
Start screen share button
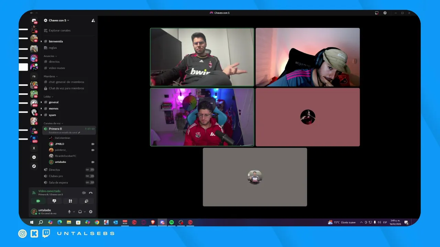click(x=54, y=201)
